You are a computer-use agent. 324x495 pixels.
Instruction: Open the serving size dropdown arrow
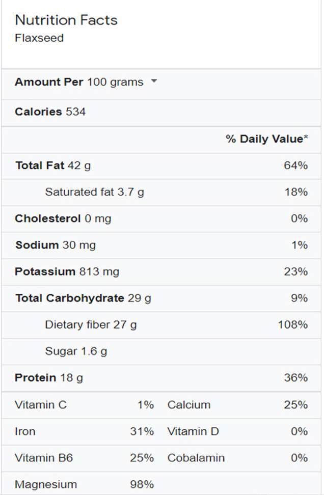[x=154, y=81]
